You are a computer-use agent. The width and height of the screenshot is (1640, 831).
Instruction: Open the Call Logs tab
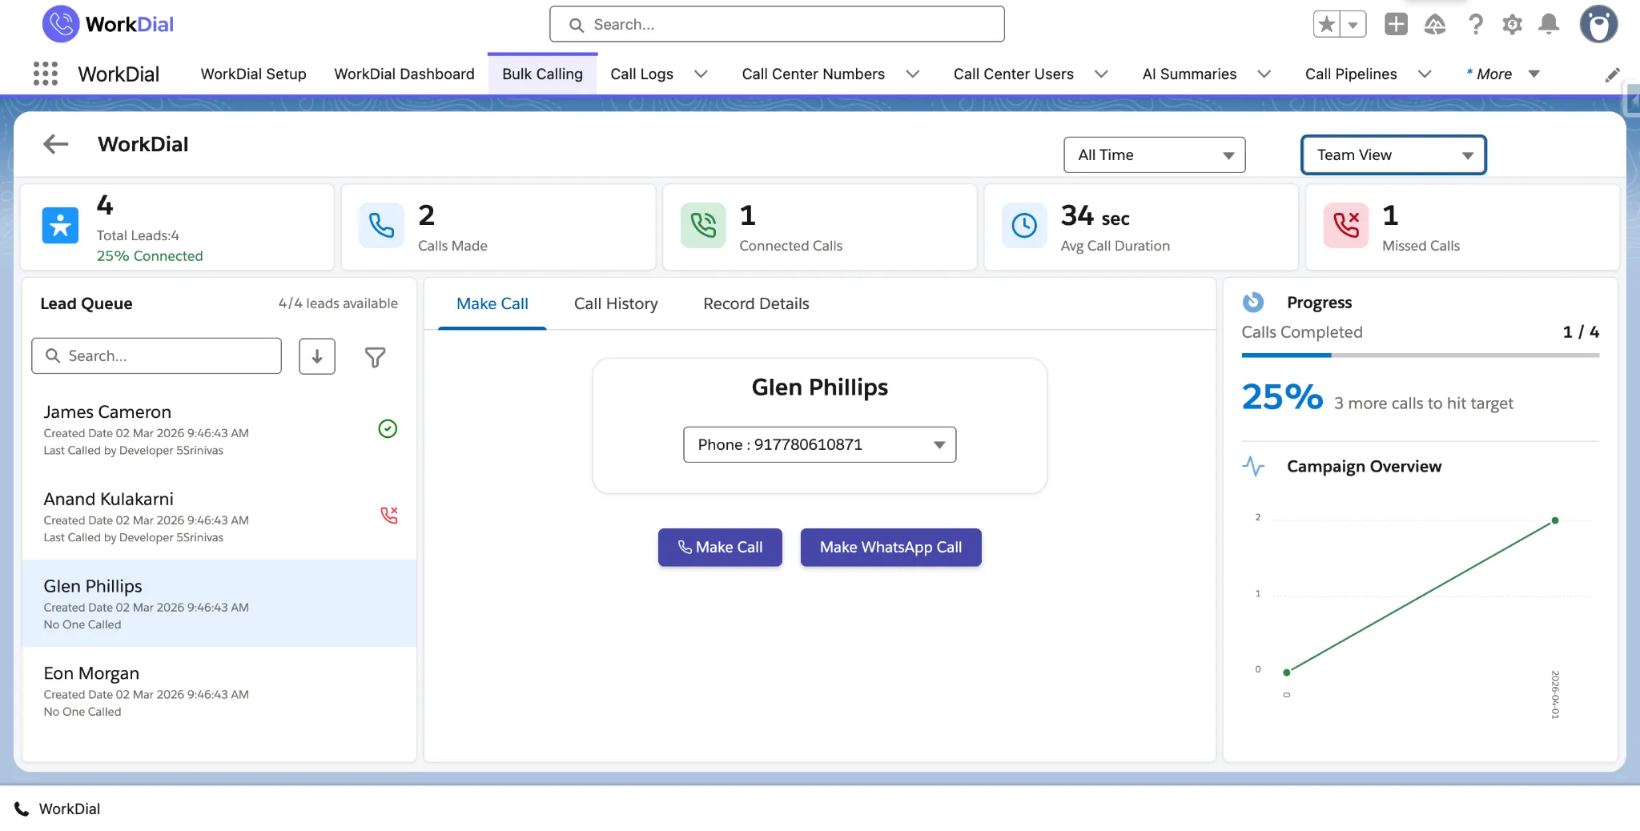point(641,74)
